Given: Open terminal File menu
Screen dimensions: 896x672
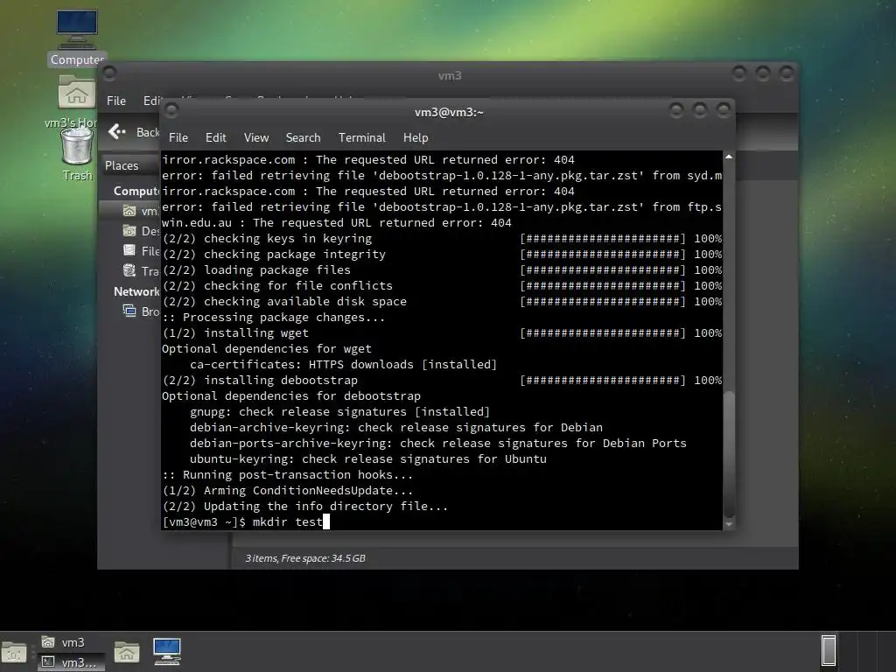Looking at the screenshot, I should coord(178,137).
